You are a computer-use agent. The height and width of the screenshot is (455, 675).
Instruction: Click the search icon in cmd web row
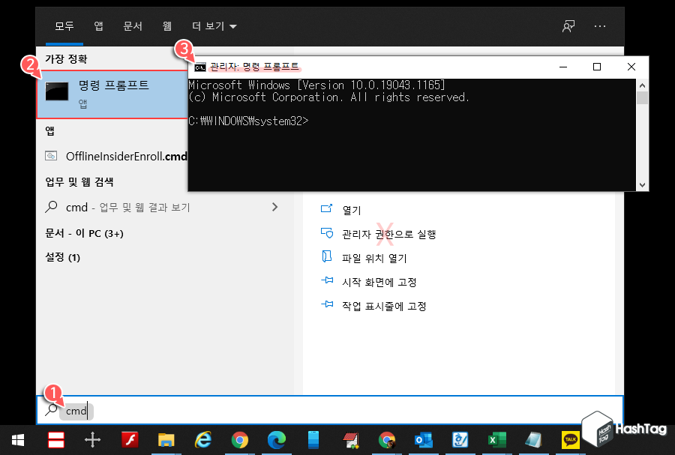(51, 207)
